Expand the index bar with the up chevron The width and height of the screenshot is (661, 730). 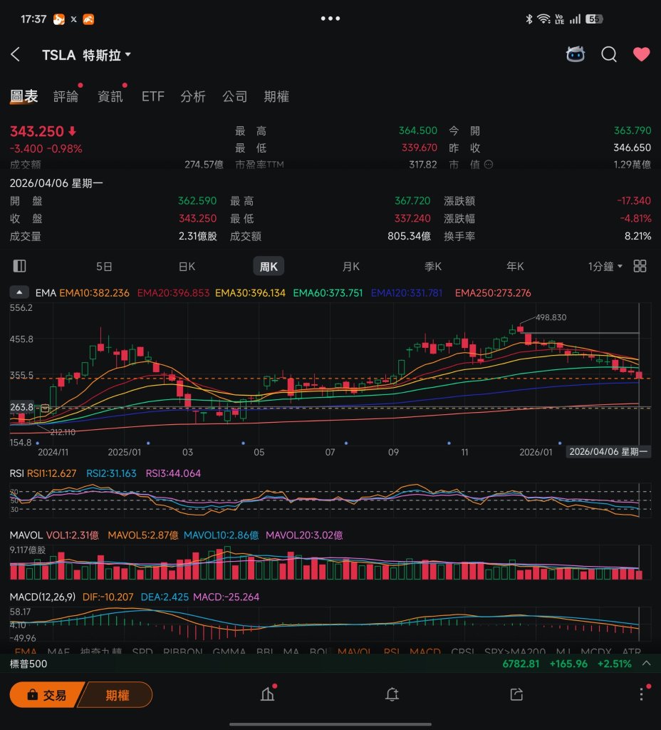click(x=647, y=664)
